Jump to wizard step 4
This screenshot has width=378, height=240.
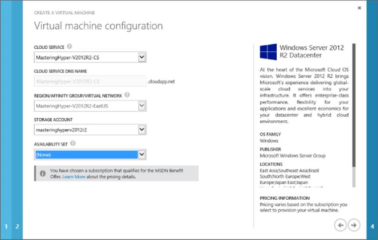click(372, 226)
